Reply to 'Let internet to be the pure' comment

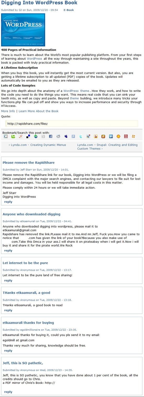8,281
